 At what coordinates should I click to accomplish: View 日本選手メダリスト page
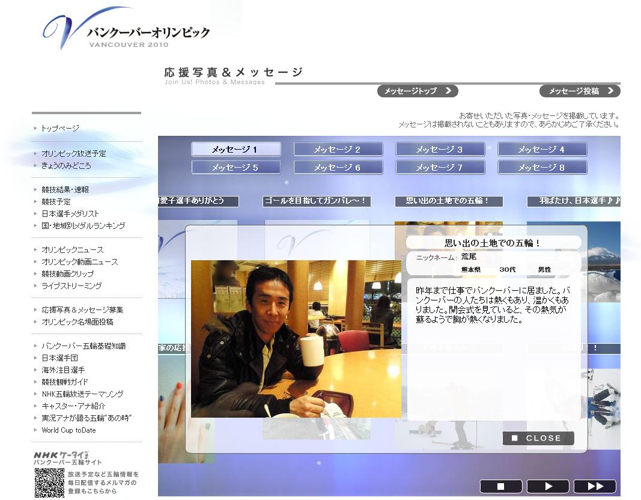(70, 214)
